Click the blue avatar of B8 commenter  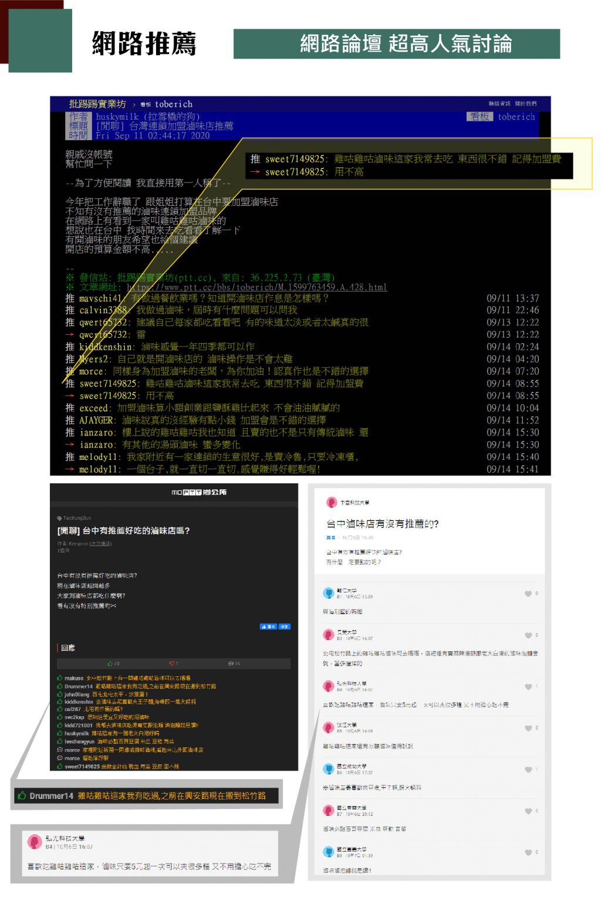[x=329, y=852]
